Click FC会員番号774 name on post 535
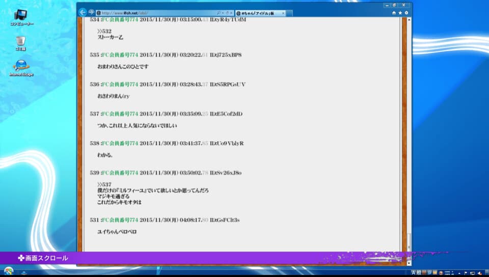 point(120,55)
